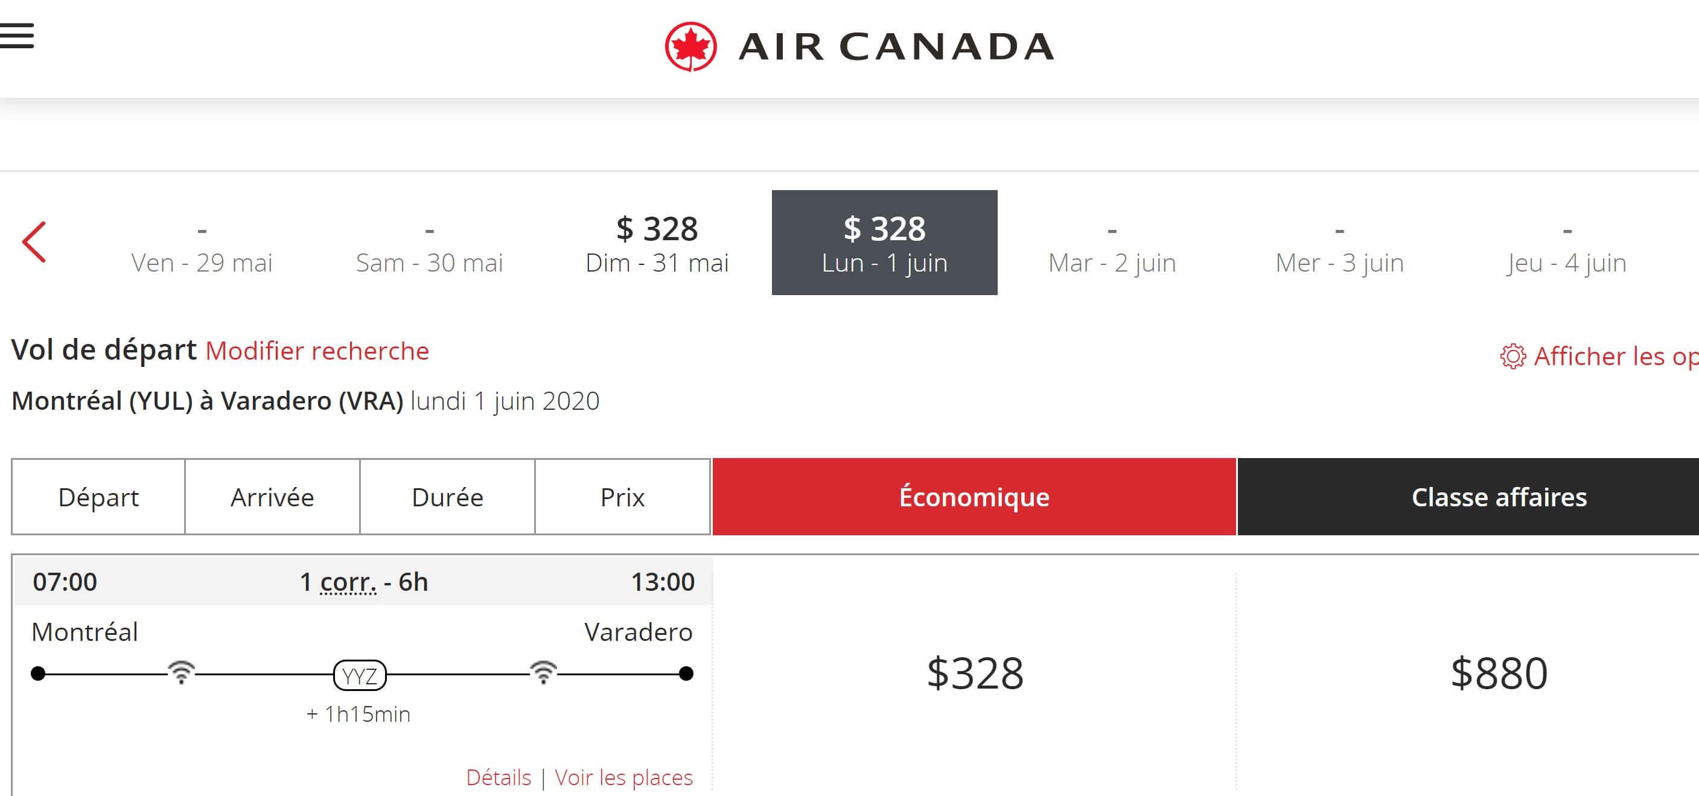
Task: Open flight Détails link
Action: coord(499,777)
